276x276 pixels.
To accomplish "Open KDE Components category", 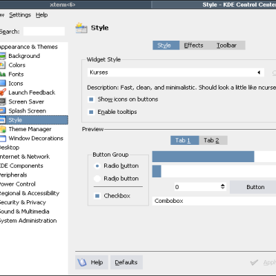I will [x=21, y=166].
